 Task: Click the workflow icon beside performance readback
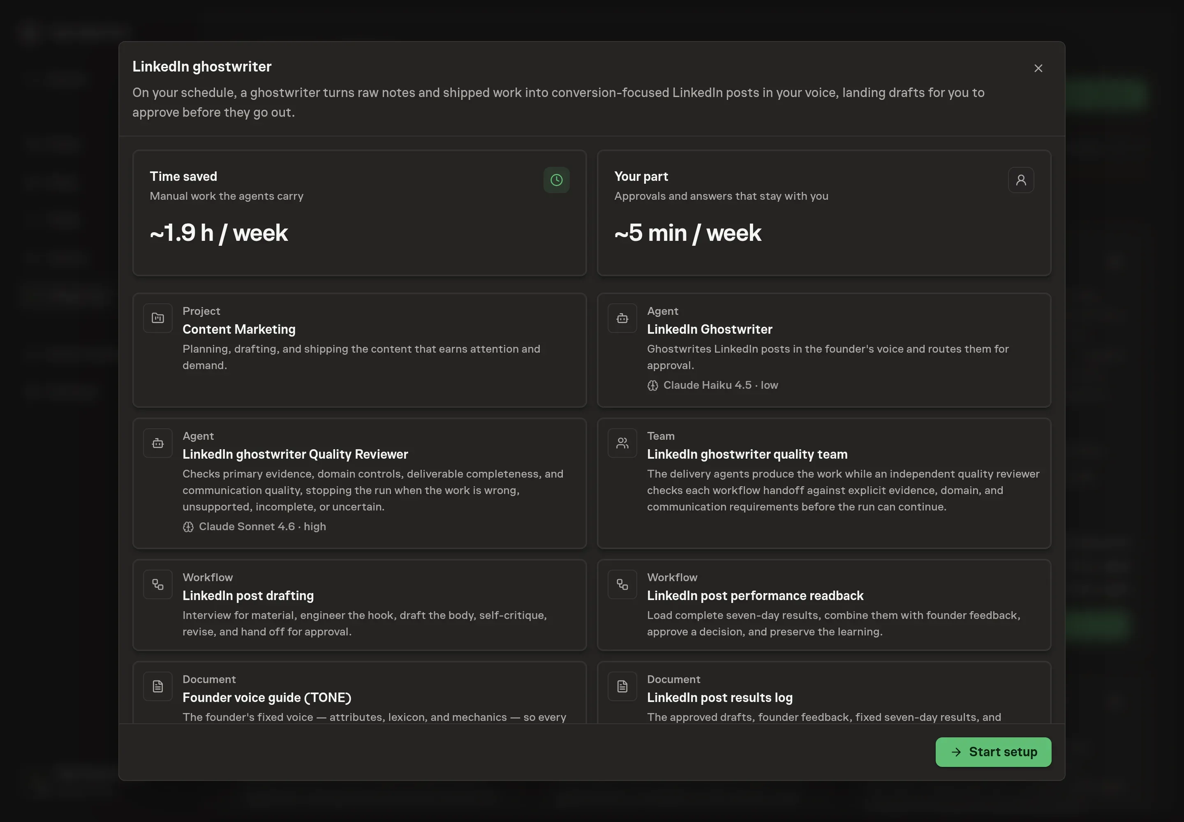pos(622,584)
